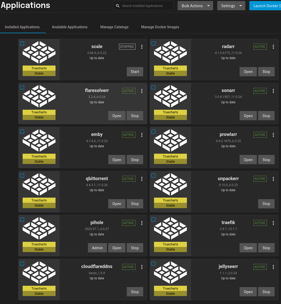Click the jellyseerr app logo

[x=170, y=272]
